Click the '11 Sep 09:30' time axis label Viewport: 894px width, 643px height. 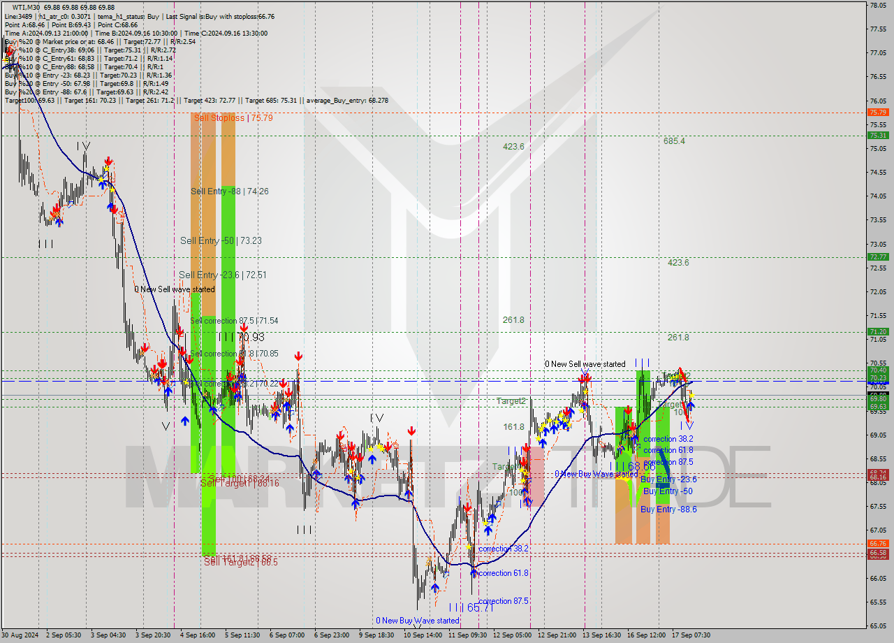467,635
